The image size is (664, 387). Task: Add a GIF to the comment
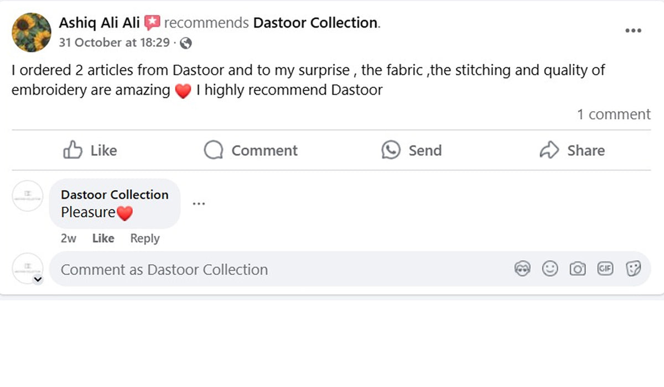(x=605, y=269)
